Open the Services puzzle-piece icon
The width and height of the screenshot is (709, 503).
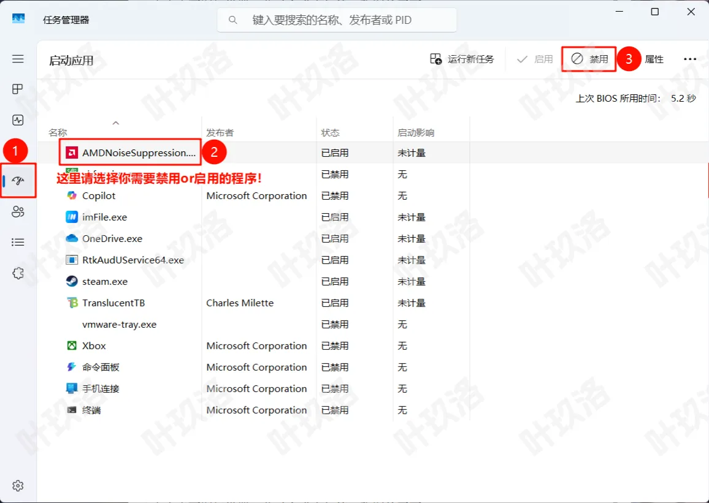click(18, 273)
